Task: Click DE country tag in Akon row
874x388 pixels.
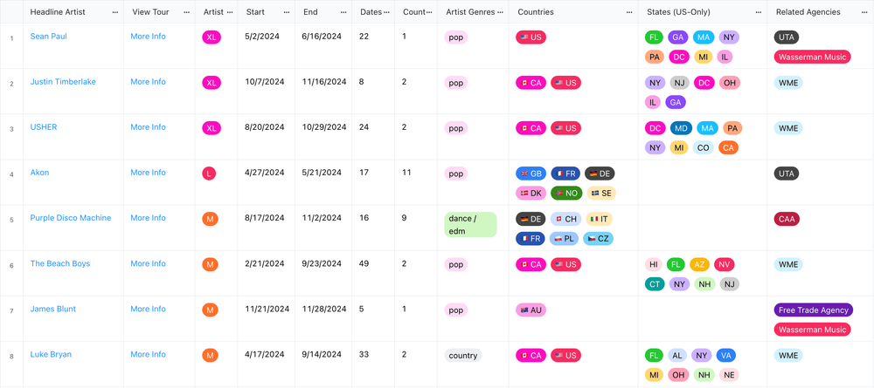Action: 600,174
